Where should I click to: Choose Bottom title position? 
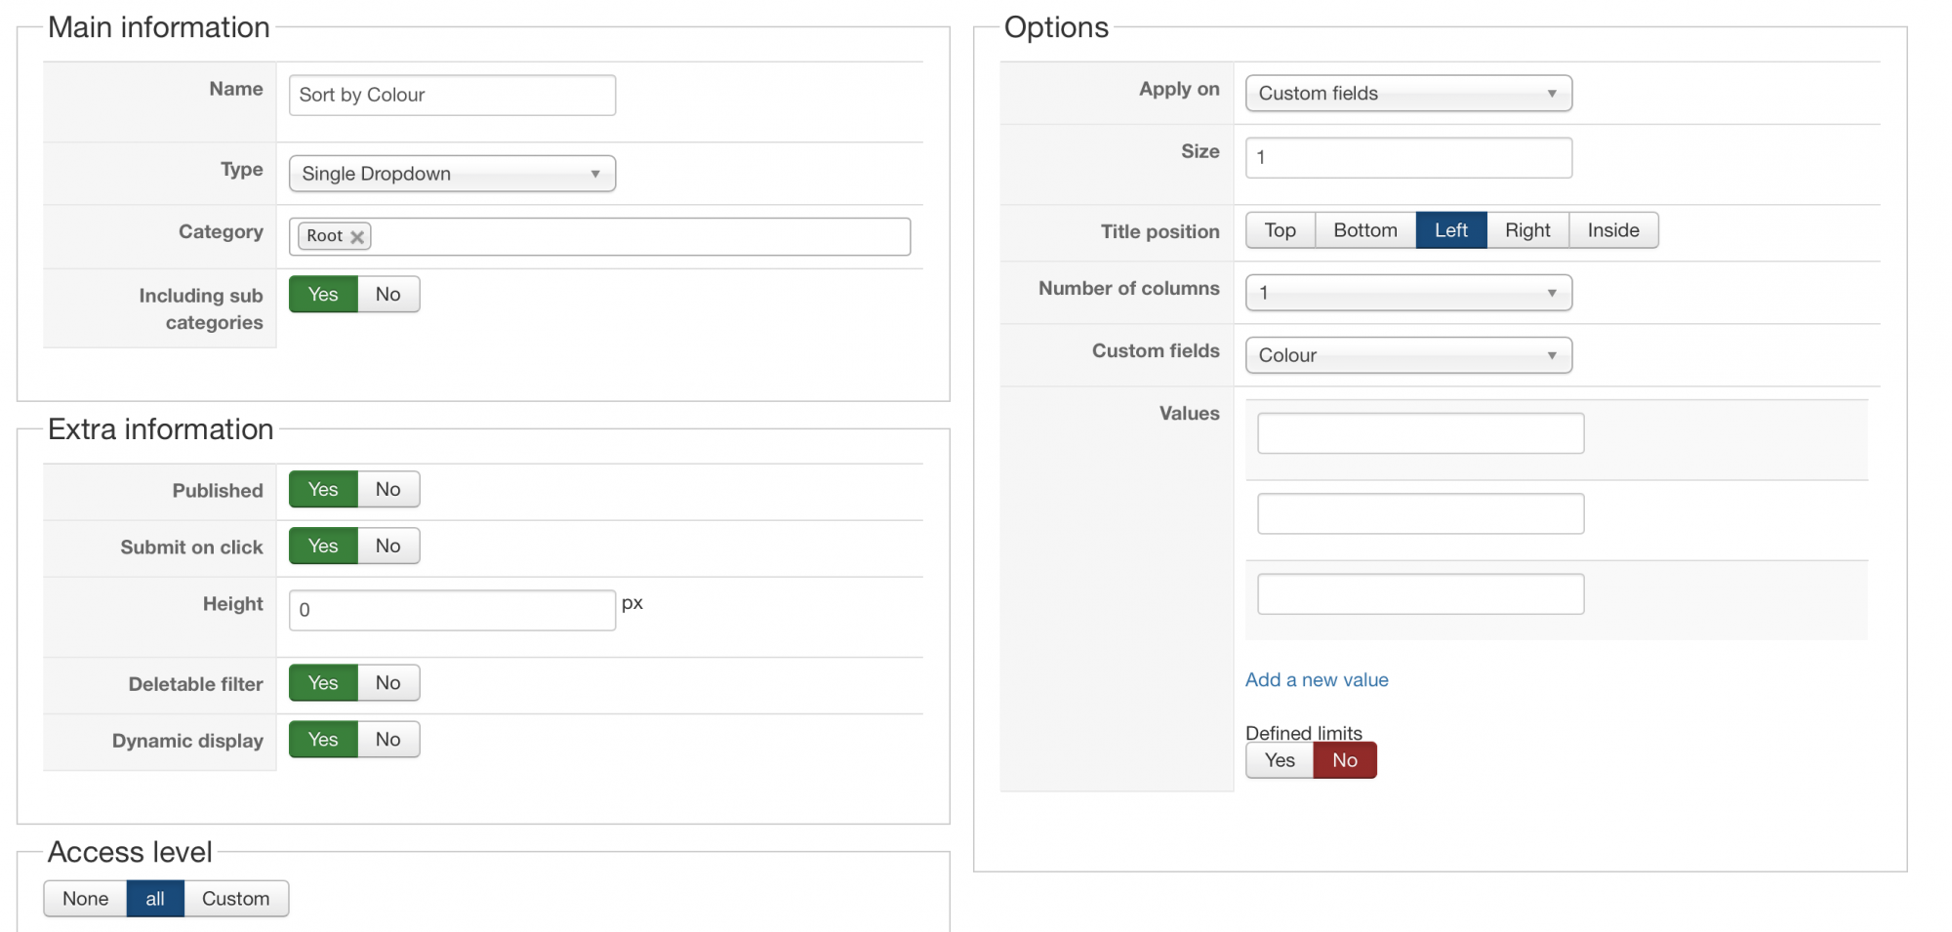pyautogui.click(x=1365, y=230)
